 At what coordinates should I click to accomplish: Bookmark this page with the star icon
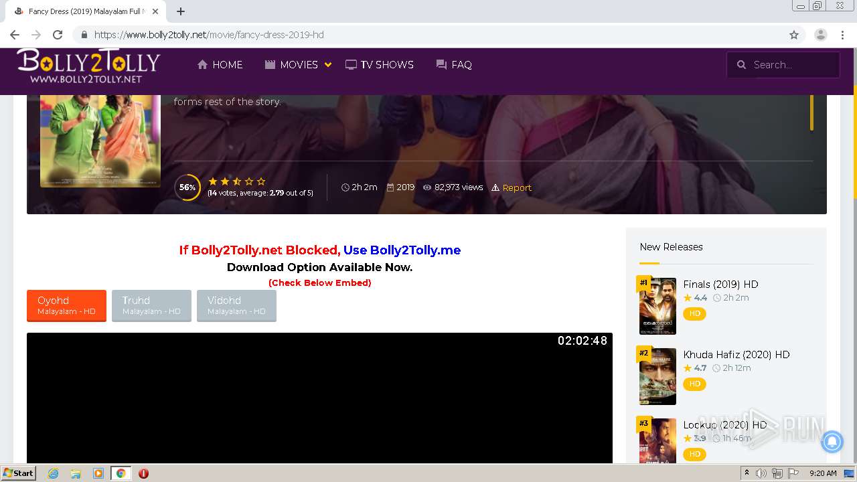click(x=794, y=35)
